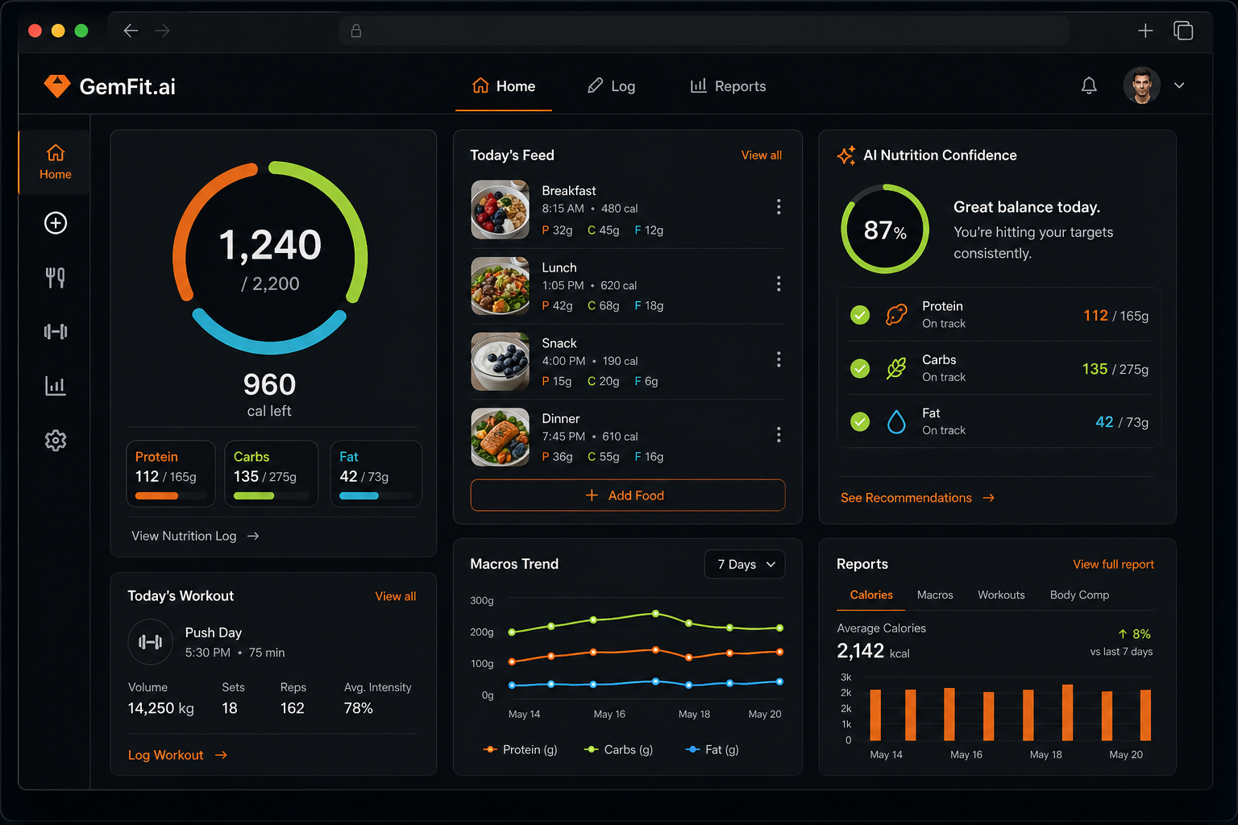This screenshot has height=825, width=1238.
Task: Open the Breakfast entry three-dot menu
Action: [x=778, y=207]
